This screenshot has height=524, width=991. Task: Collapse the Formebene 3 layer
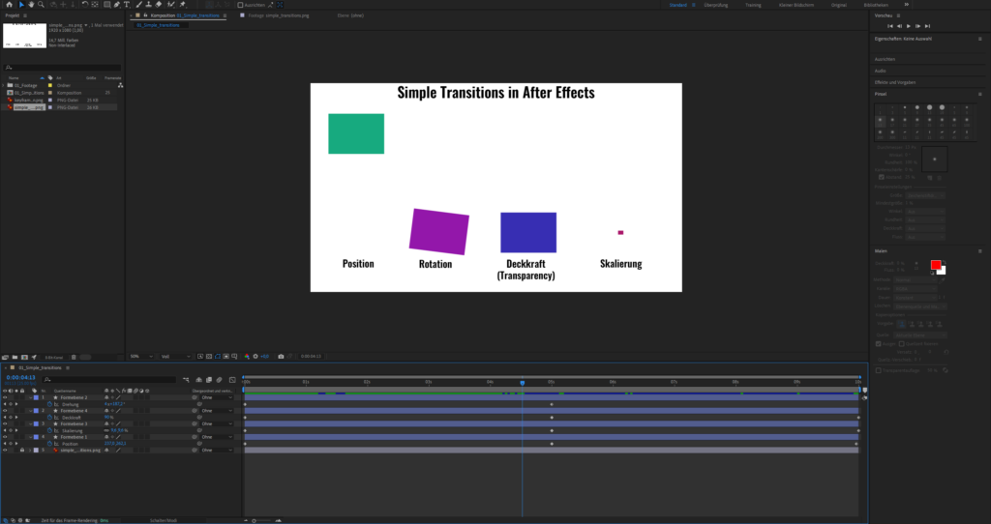click(x=30, y=423)
